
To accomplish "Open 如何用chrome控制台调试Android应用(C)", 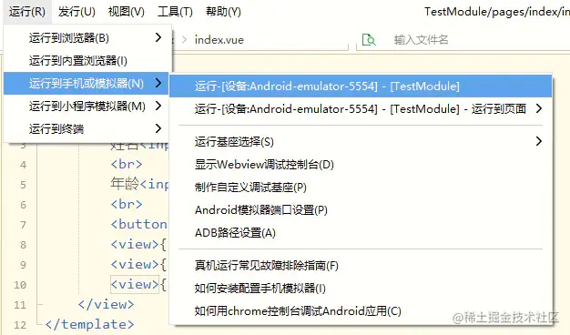I will tap(361, 311).
